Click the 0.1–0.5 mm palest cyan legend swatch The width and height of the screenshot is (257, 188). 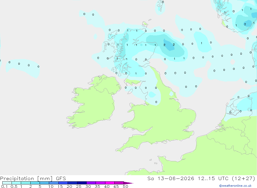pyautogui.click(x=7, y=183)
